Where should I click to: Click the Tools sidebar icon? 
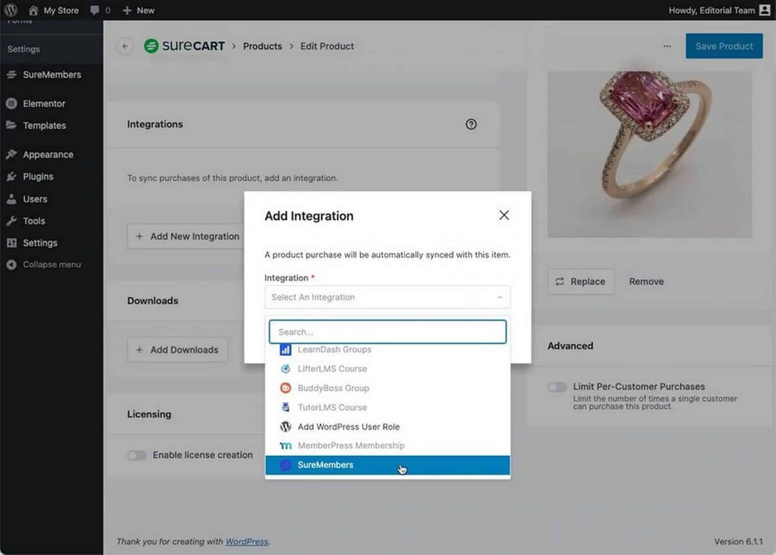click(11, 220)
